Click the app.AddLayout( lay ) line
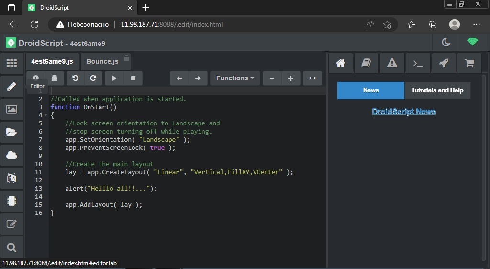Viewport: 490px width, 269px height. coord(104,205)
